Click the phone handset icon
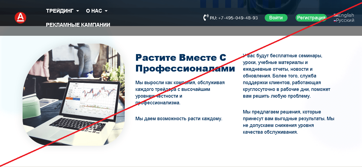362x167 pixels. (x=206, y=18)
